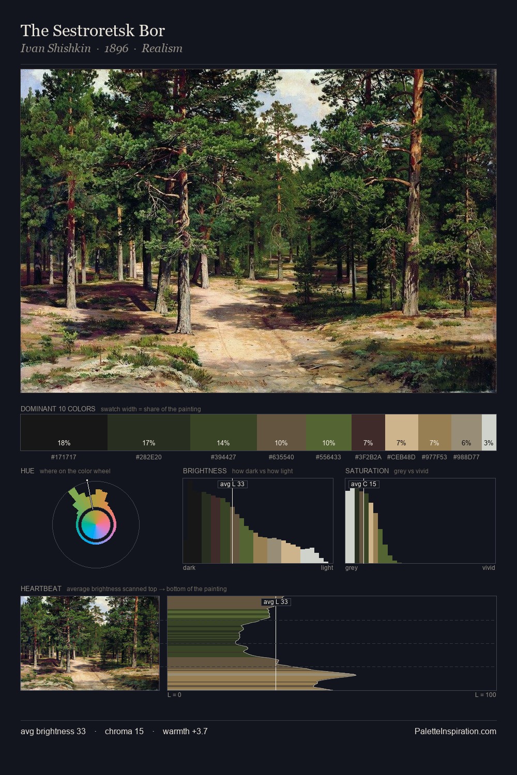Click the hex code #556433
This screenshot has width=517, height=775.
pos(328,457)
